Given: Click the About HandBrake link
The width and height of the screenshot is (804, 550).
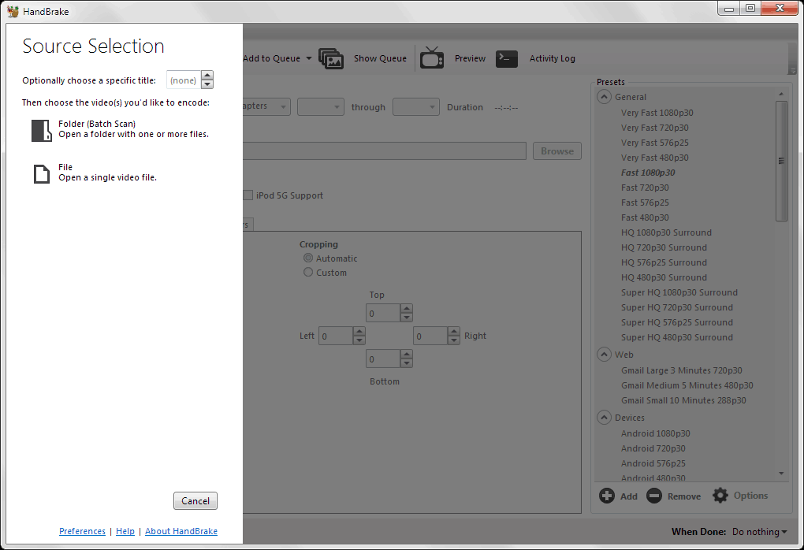Looking at the screenshot, I should click(x=181, y=531).
